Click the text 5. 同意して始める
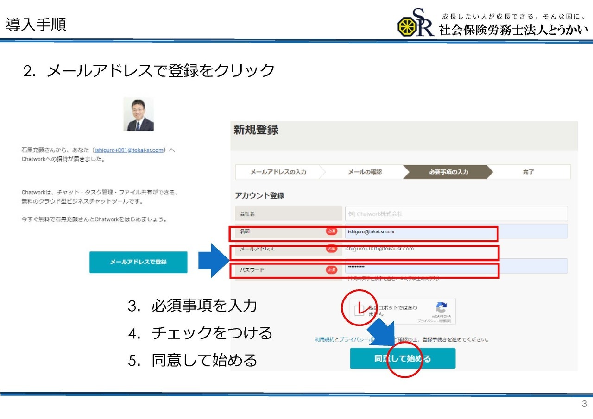The height and width of the screenshot is (419, 593). (x=192, y=360)
